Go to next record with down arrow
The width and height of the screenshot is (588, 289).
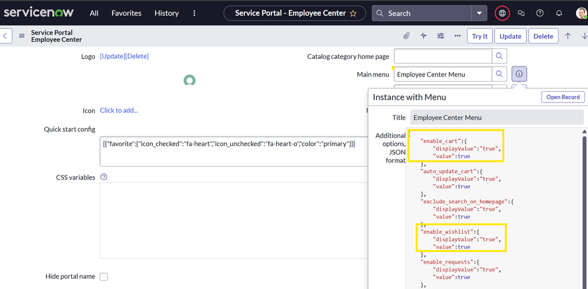tap(584, 36)
